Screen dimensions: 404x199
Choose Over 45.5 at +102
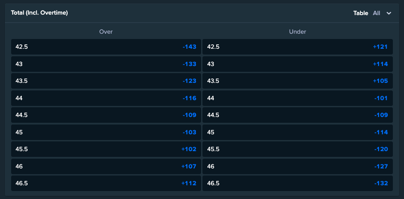[x=106, y=149]
